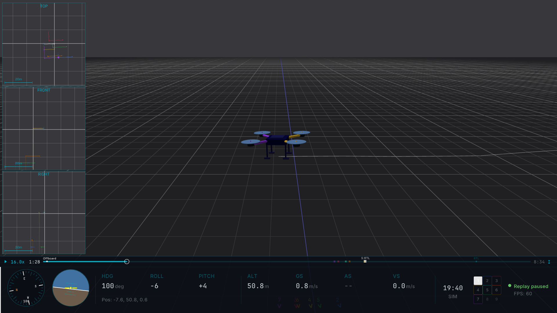
Task: Toggle vehicle 3 in the selector grid
Action: coord(497,281)
